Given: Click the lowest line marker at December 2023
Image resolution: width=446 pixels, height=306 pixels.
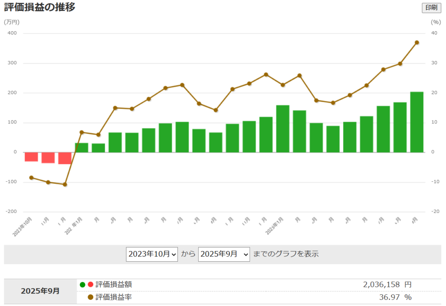Looking at the screenshot, I should pyautogui.click(x=65, y=184).
